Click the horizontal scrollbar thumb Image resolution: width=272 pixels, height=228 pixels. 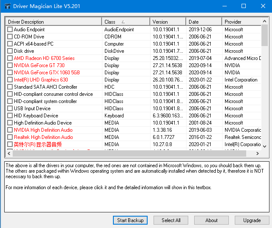pyautogui.click(x=129, y=153)
